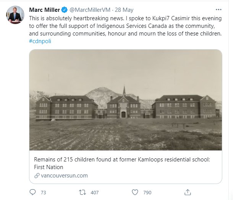Screen dimensions: 249x200
Task: Open the share upload icon
Action: [x=188, y=192]
